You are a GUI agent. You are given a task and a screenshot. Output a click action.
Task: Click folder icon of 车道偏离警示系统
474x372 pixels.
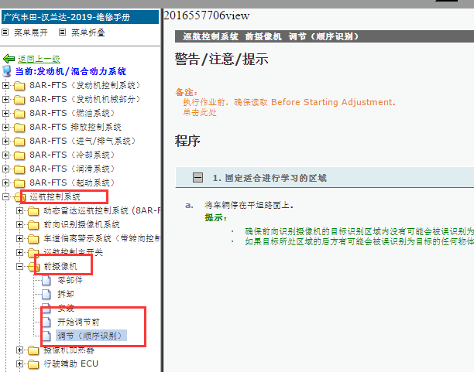pos(33,239)
